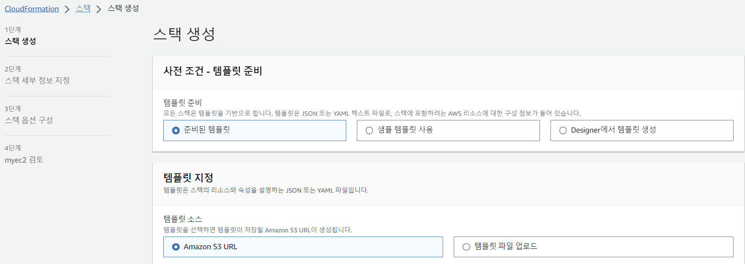Select the 준비된 템플릿 radio option
Viewport: 745px width, 264px height.
(255, 131)
